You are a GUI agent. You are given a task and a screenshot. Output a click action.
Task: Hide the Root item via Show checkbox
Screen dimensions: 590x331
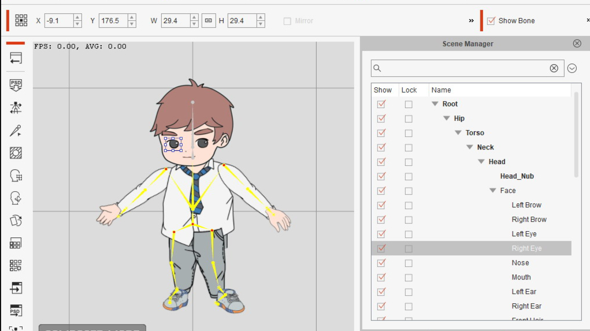coord(381,104)
